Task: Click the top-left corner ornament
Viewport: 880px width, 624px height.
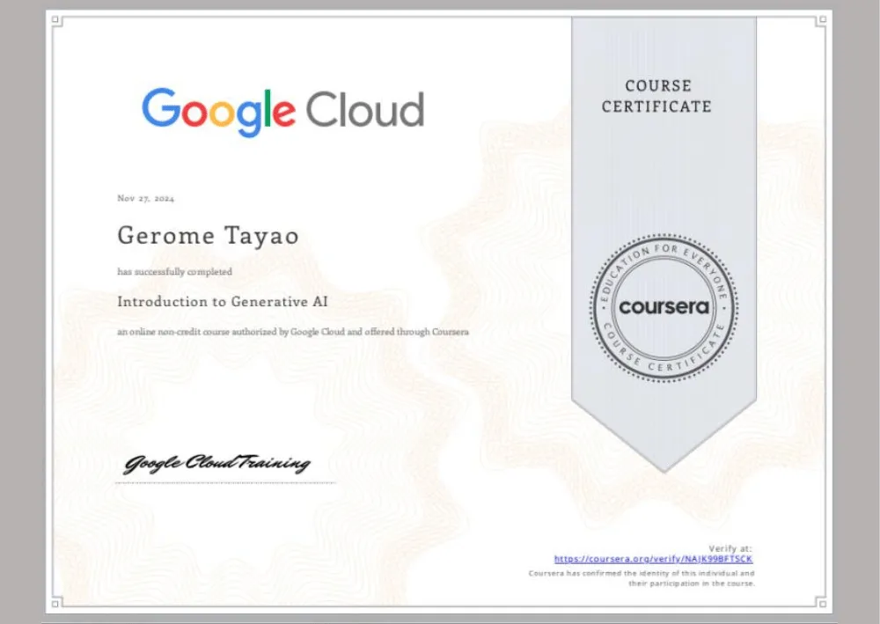Action: tap(57, 21)
